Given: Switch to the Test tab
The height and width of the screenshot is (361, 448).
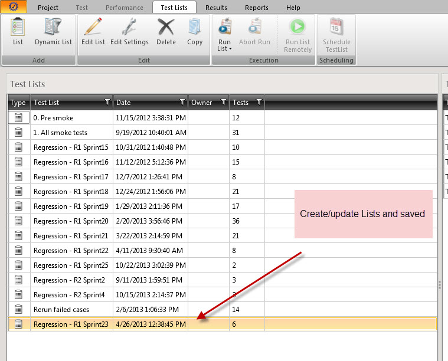Looking at the screenshot, I should tap(81, 8).
